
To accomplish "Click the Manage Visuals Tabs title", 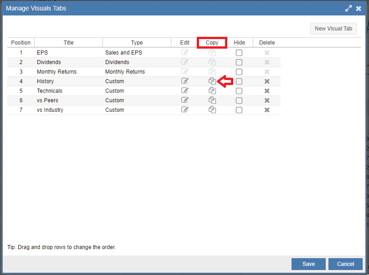I will coord(36,9).
